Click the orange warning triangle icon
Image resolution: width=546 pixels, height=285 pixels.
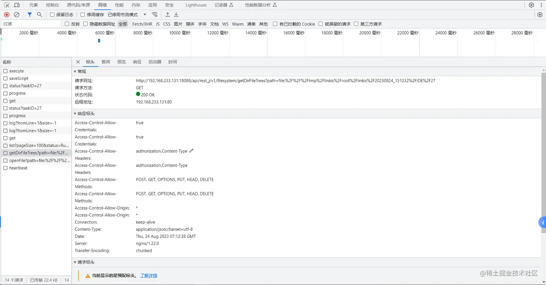[x=88, y=276]
